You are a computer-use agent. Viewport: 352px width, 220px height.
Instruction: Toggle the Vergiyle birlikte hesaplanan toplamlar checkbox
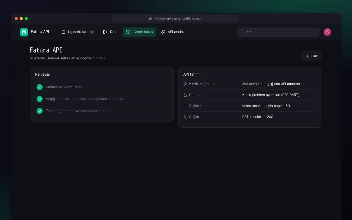[40, 99]
